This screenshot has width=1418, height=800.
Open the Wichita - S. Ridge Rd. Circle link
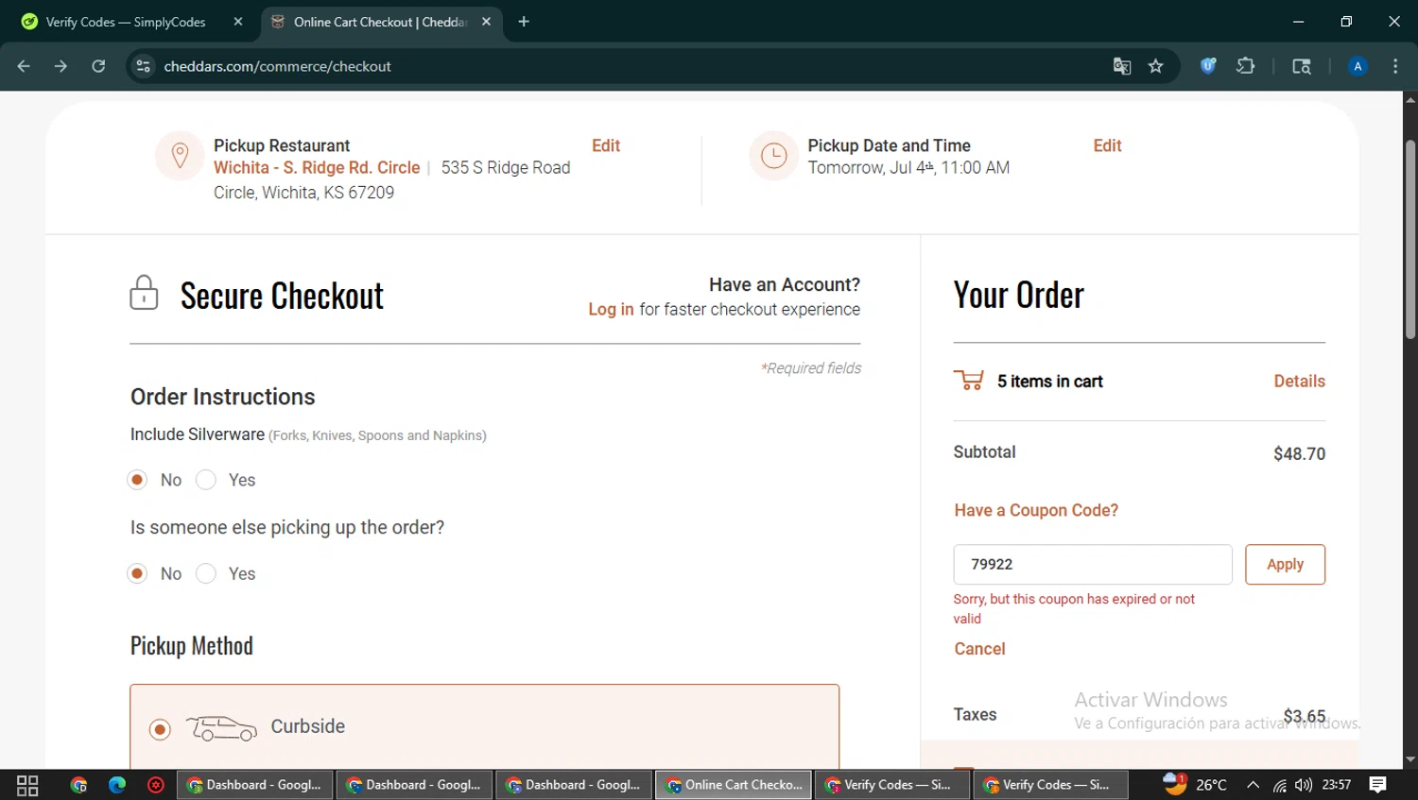[x=317, y=167]
